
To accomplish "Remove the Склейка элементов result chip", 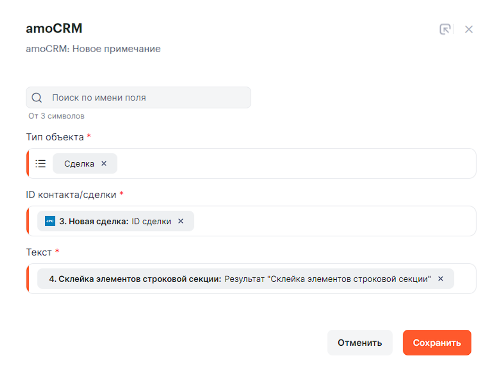I will (441, 279).
